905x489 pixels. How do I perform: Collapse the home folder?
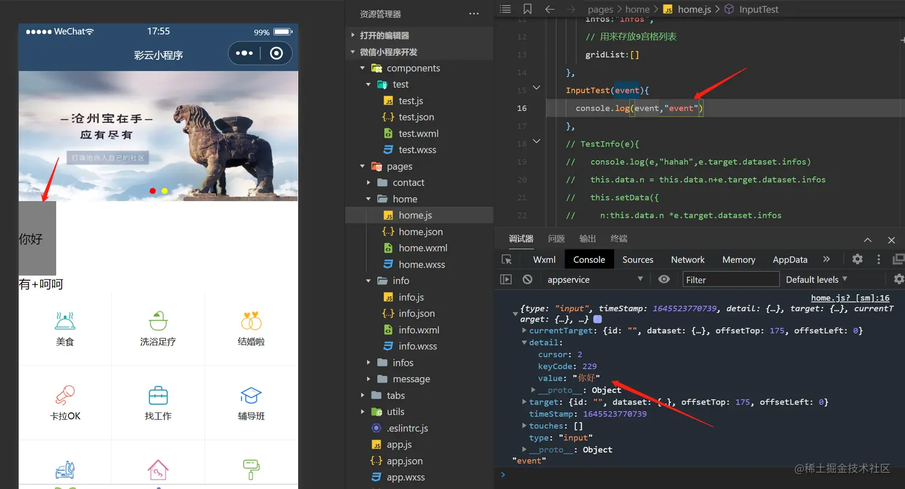click(368, 199)
